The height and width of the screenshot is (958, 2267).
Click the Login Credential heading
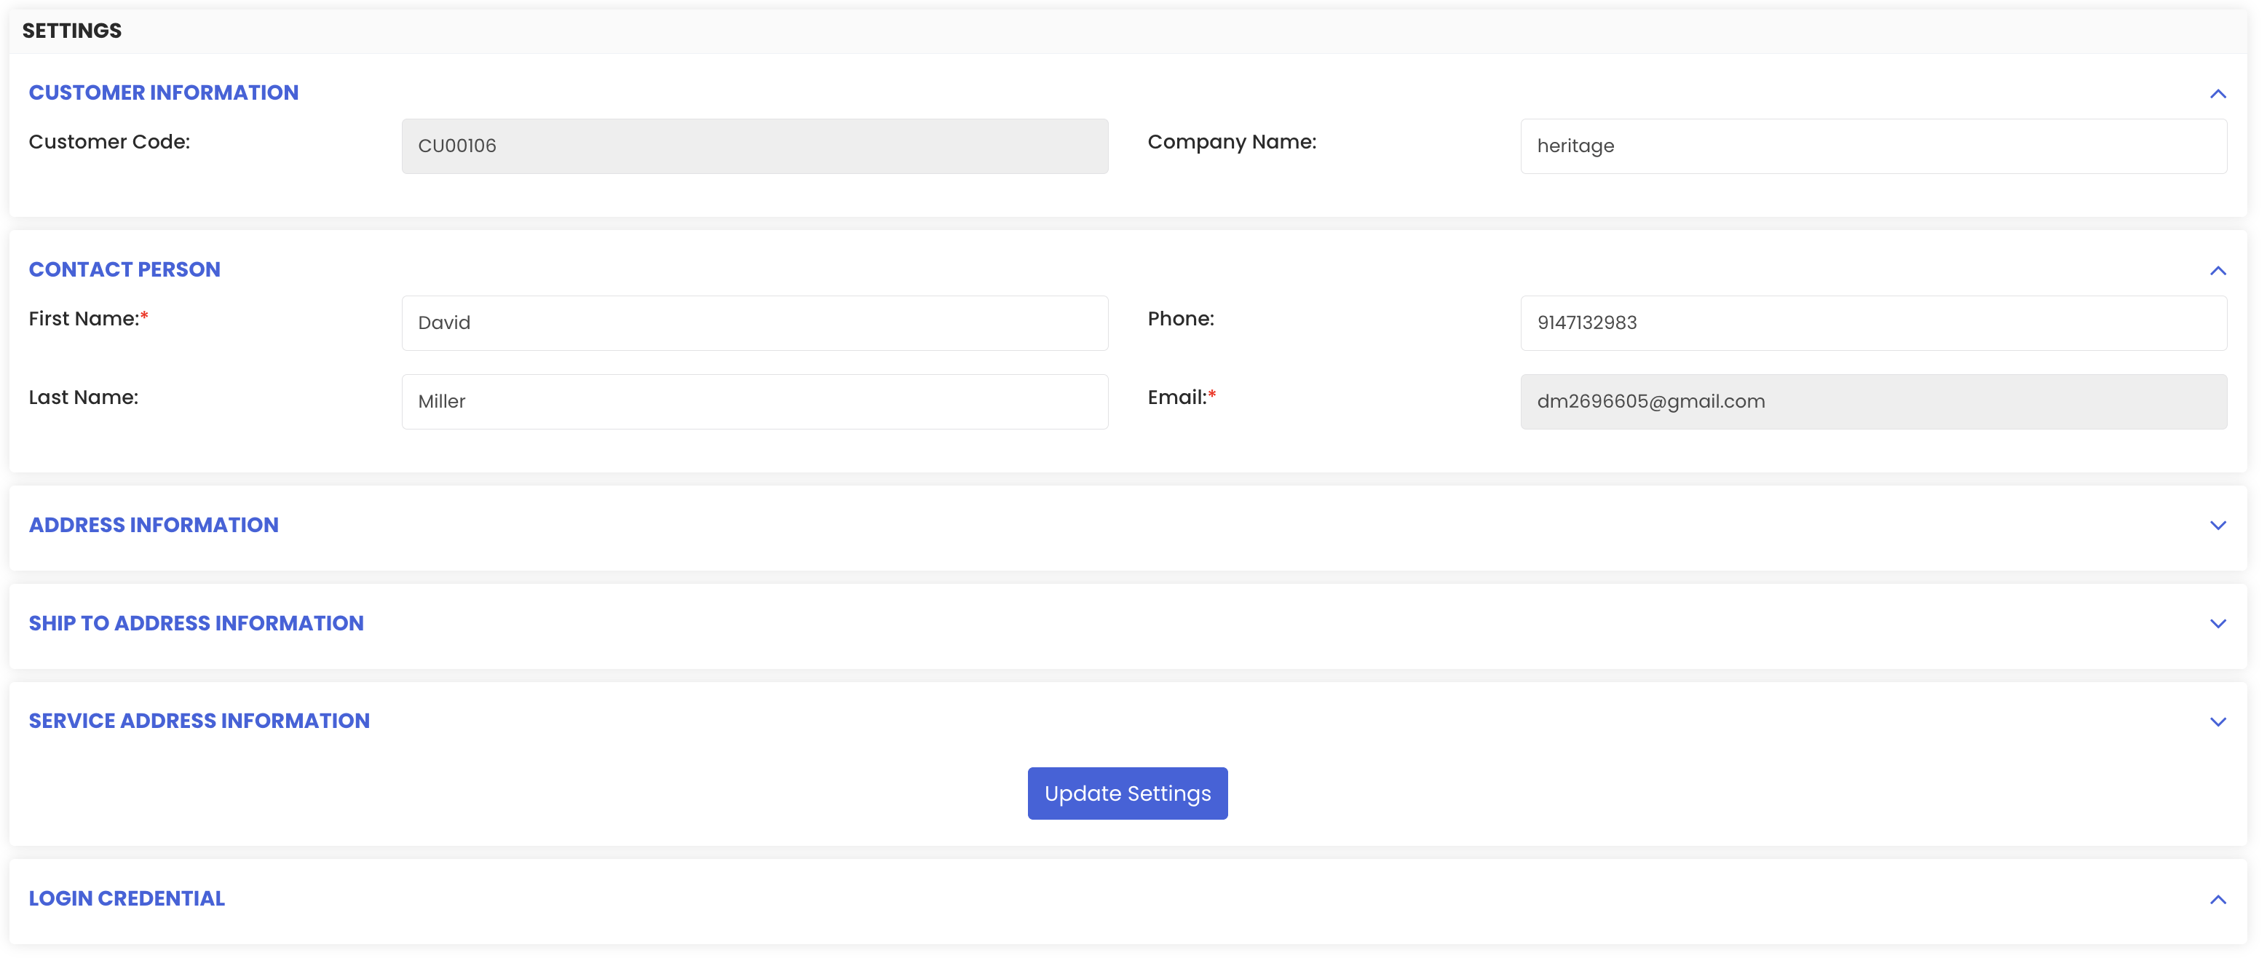point(127,898)
